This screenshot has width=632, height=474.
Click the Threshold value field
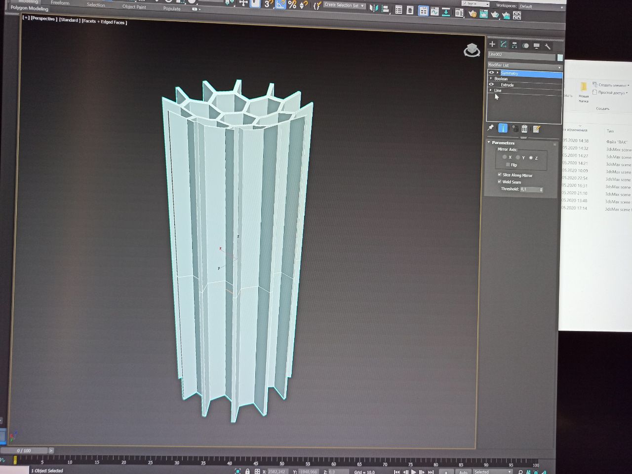529,189
